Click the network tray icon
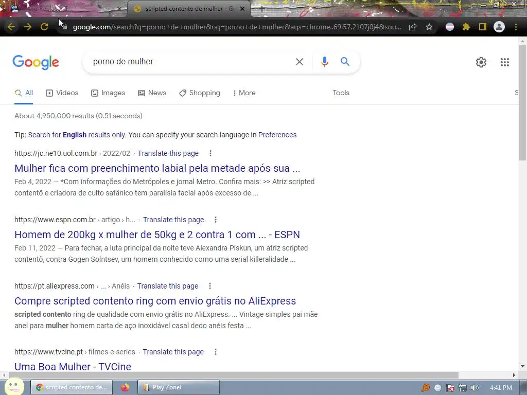Image resolution: width=527 pixels, height=395 pixels. (463, 388)
